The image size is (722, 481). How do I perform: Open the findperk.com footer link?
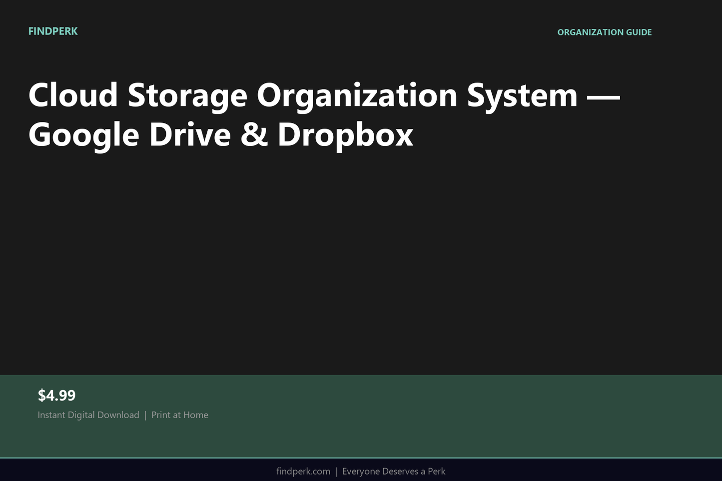click(x=303, y=472)
